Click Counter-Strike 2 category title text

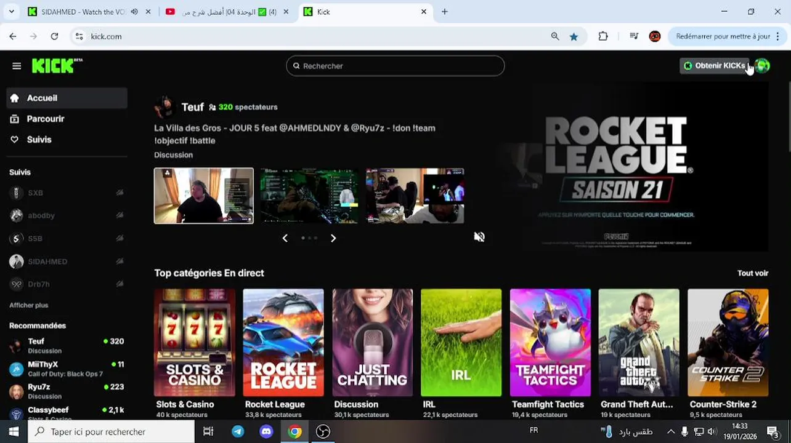coord(723,404)
